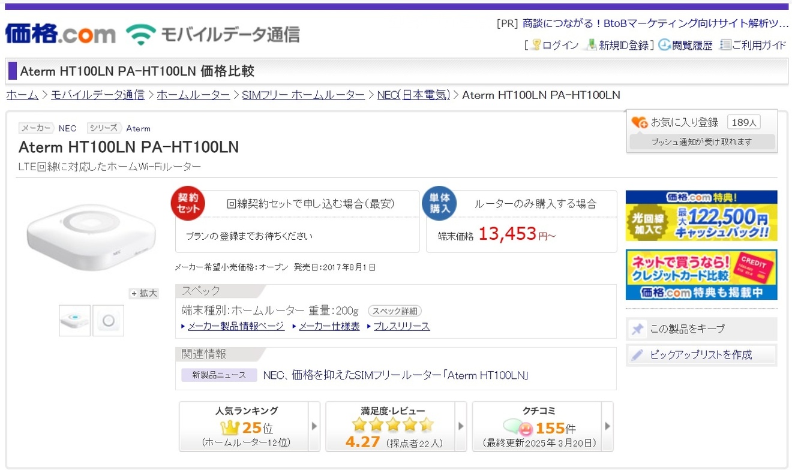This screenshot has height=470, width=792.
Task: Click the blue 単体購入 badge
Action: pyautogui.click(x=440, y=204)
